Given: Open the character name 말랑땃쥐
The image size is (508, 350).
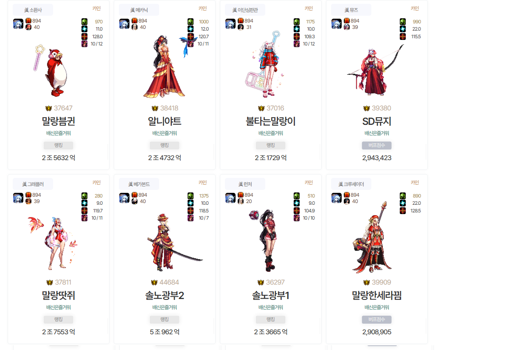Looking at the screenshot, I should [59, 296].
